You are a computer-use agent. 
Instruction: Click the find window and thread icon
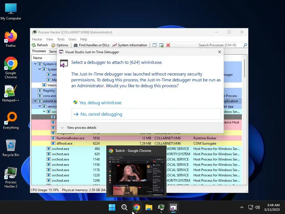[x=161, y=45]
